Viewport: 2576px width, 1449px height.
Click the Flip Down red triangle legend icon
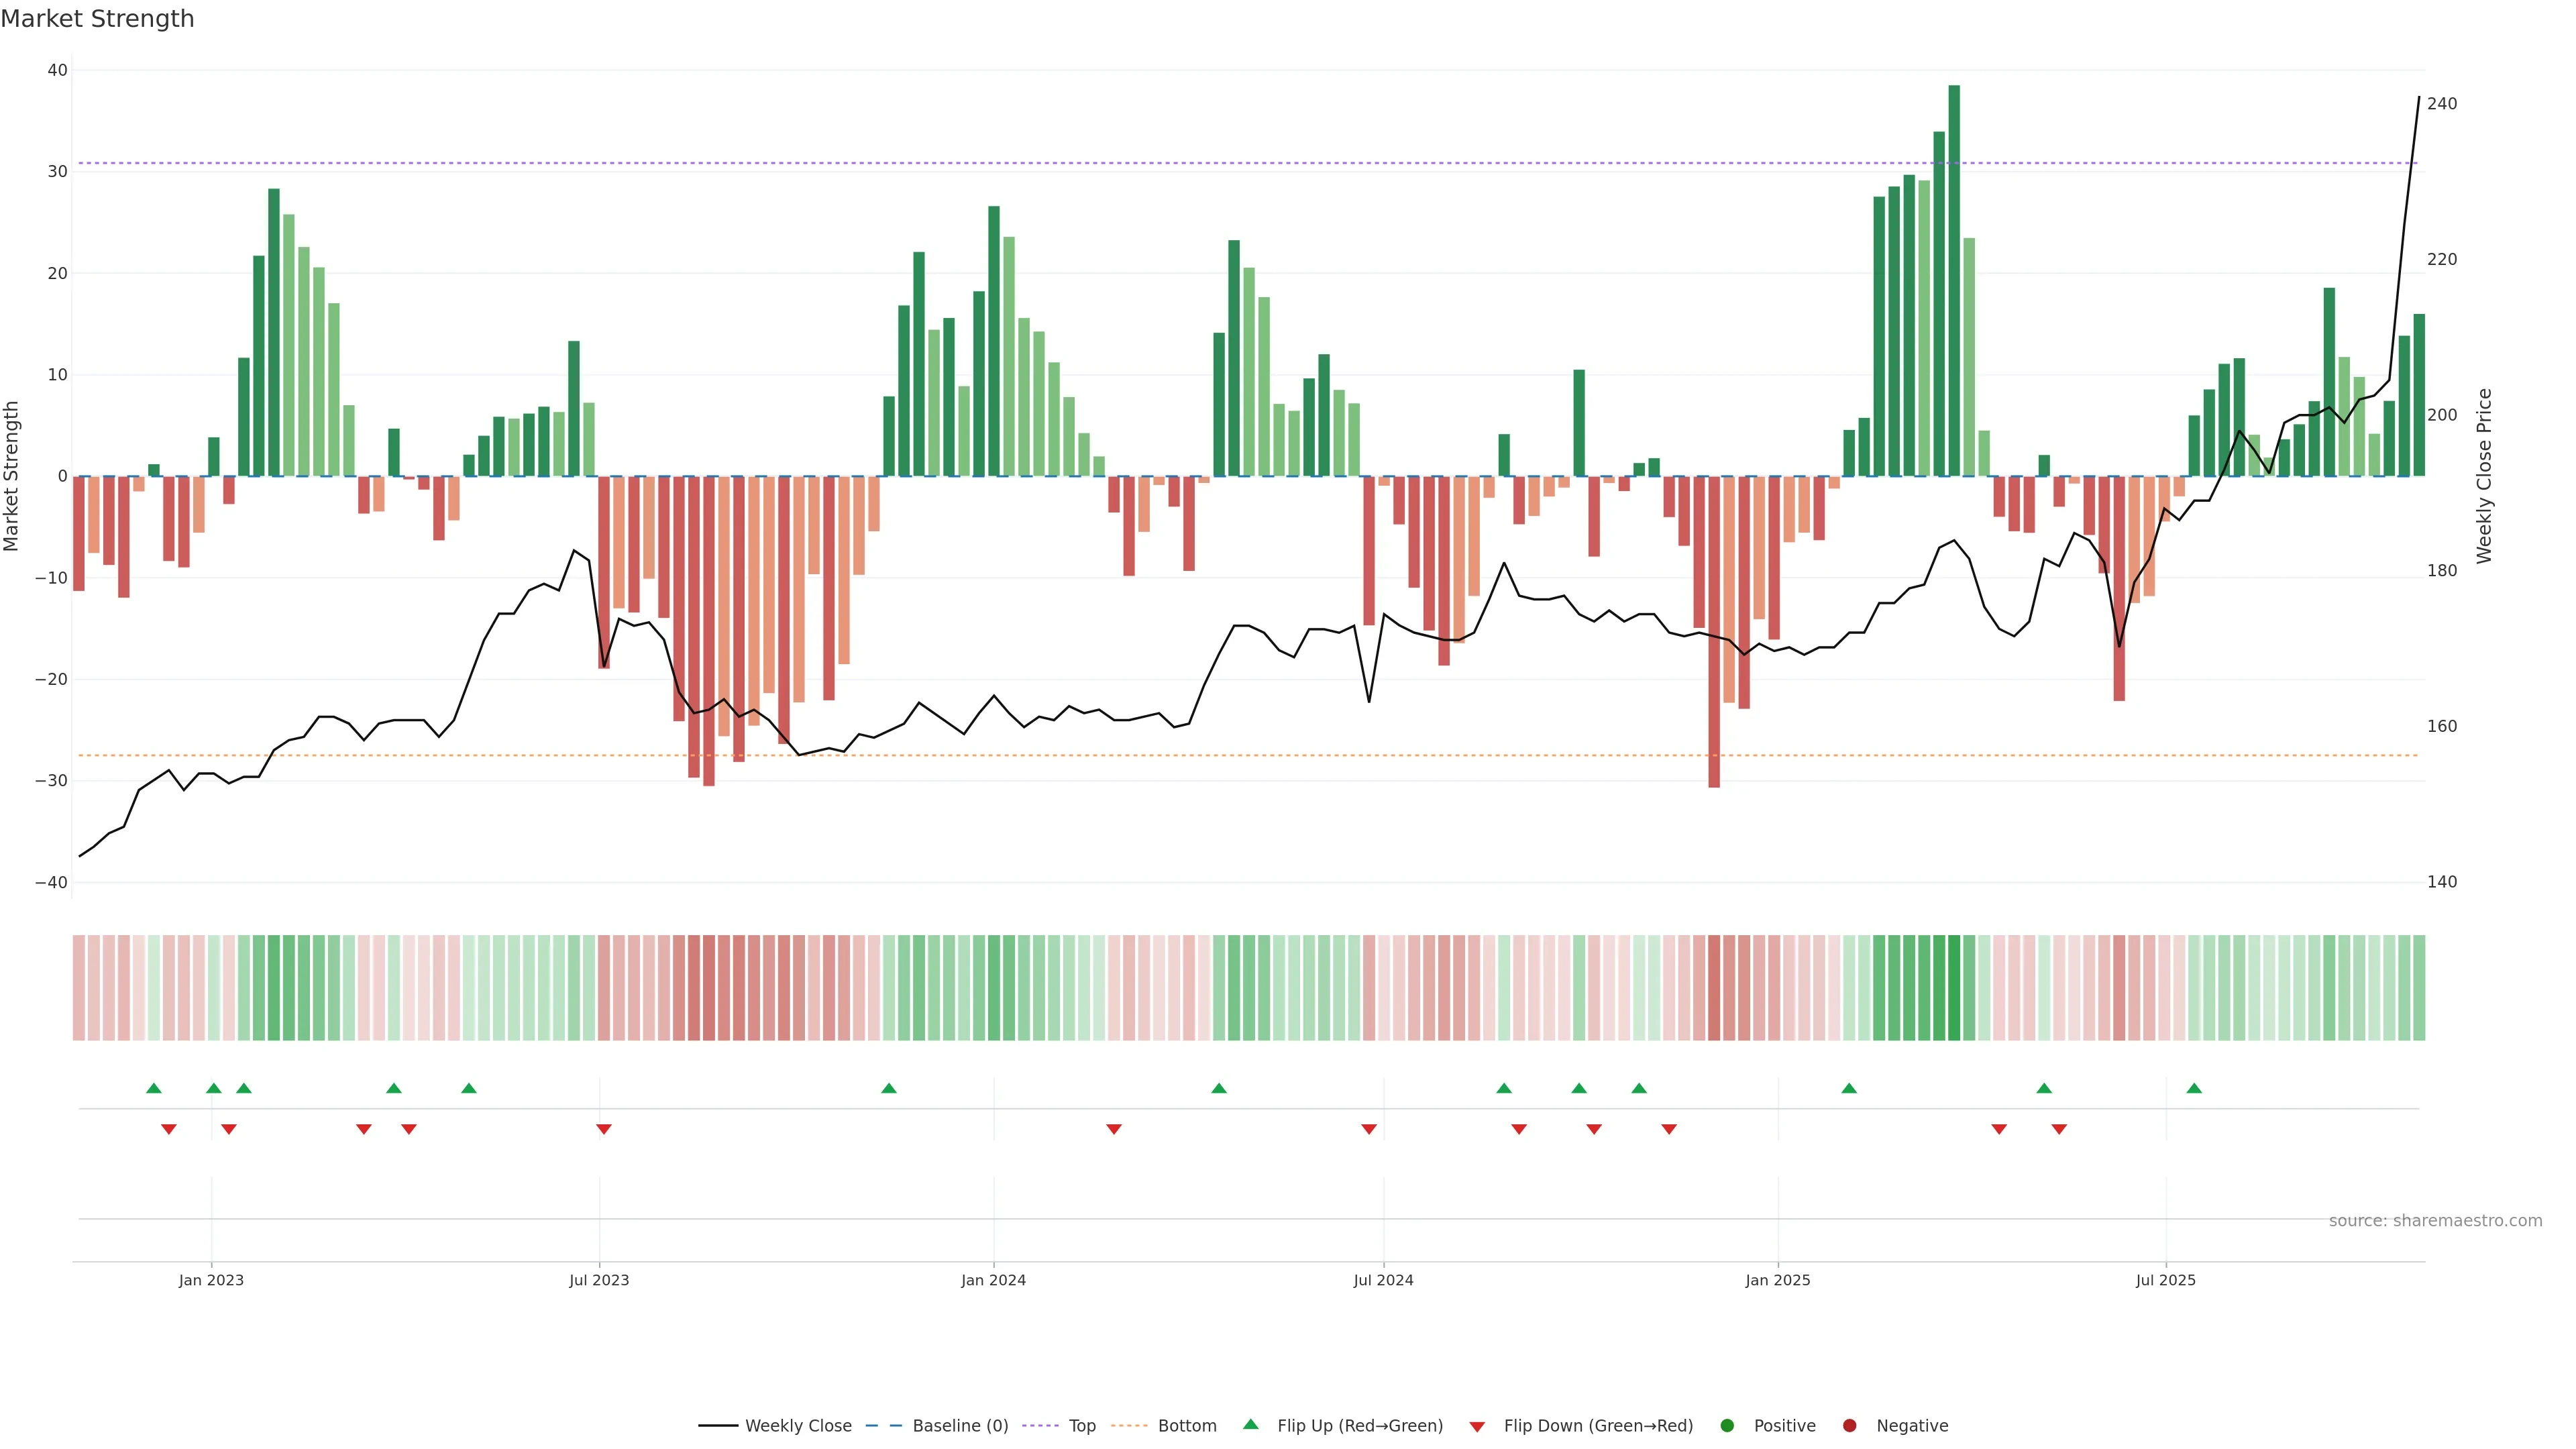(1477, 1426)
